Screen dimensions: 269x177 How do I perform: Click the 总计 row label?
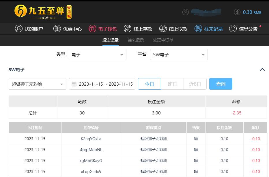point(33,113)
